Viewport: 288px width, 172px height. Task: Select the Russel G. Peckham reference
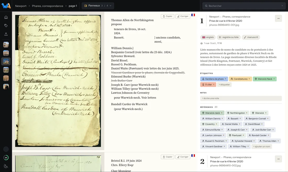pyautogui.click(x=214, y=141)
